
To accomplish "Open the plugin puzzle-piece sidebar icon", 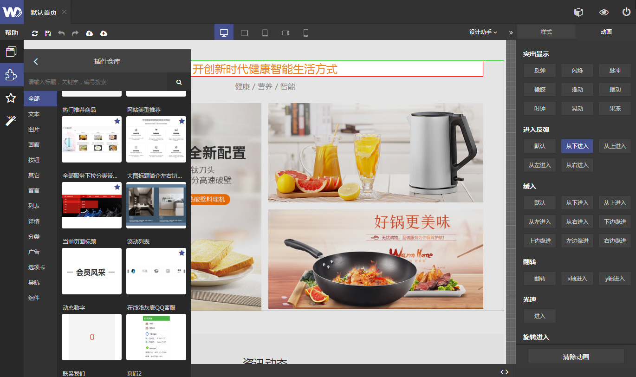I will coord(11,75).
